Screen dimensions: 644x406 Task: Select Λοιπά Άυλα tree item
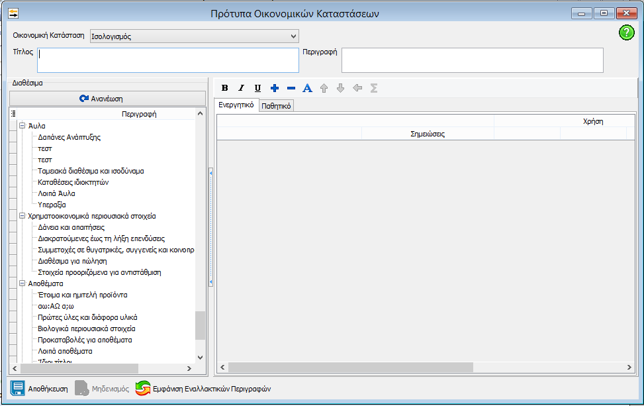[x=56, y=193]
